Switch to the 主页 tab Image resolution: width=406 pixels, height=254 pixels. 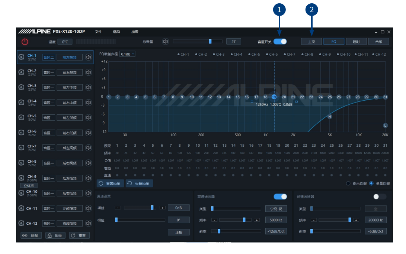click(311, 42)
